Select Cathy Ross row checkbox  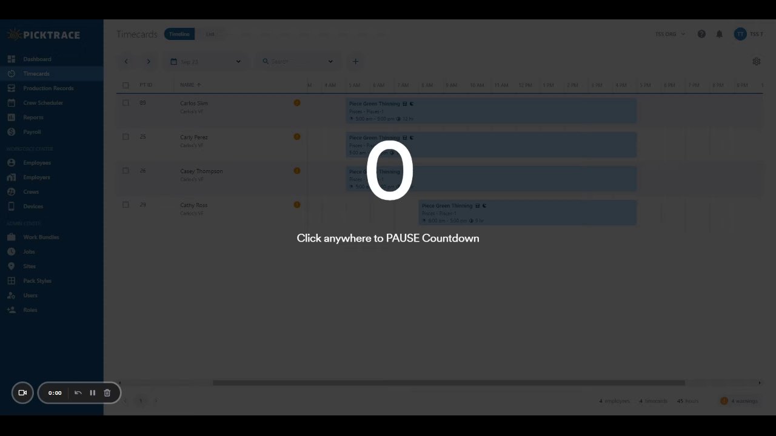point(125,205)
